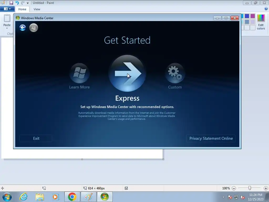This screenshot has width=269, height=202.
Task: Click the canvas bottom-right corner handle
Action: pyautogui.click(x=163, y=159)
